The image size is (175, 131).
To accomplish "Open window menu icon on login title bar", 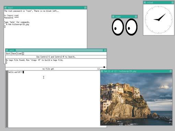I will [5, 8].
